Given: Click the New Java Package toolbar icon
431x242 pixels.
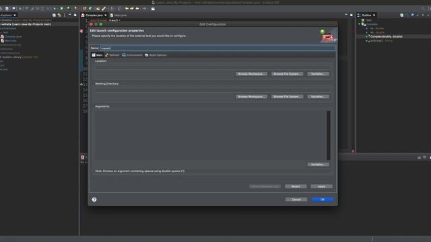Looking at the screenshot, I should [x=85, y=9].
